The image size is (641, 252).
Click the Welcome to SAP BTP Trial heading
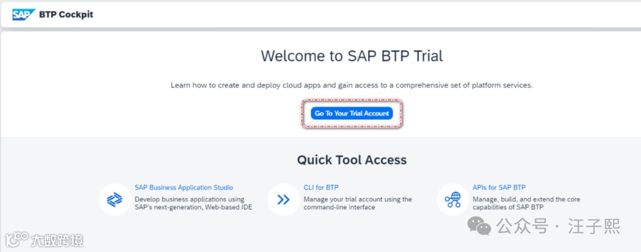352,56
